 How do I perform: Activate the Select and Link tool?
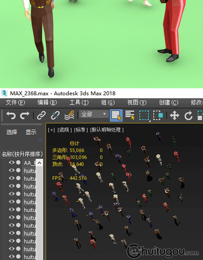pos(41,115)
